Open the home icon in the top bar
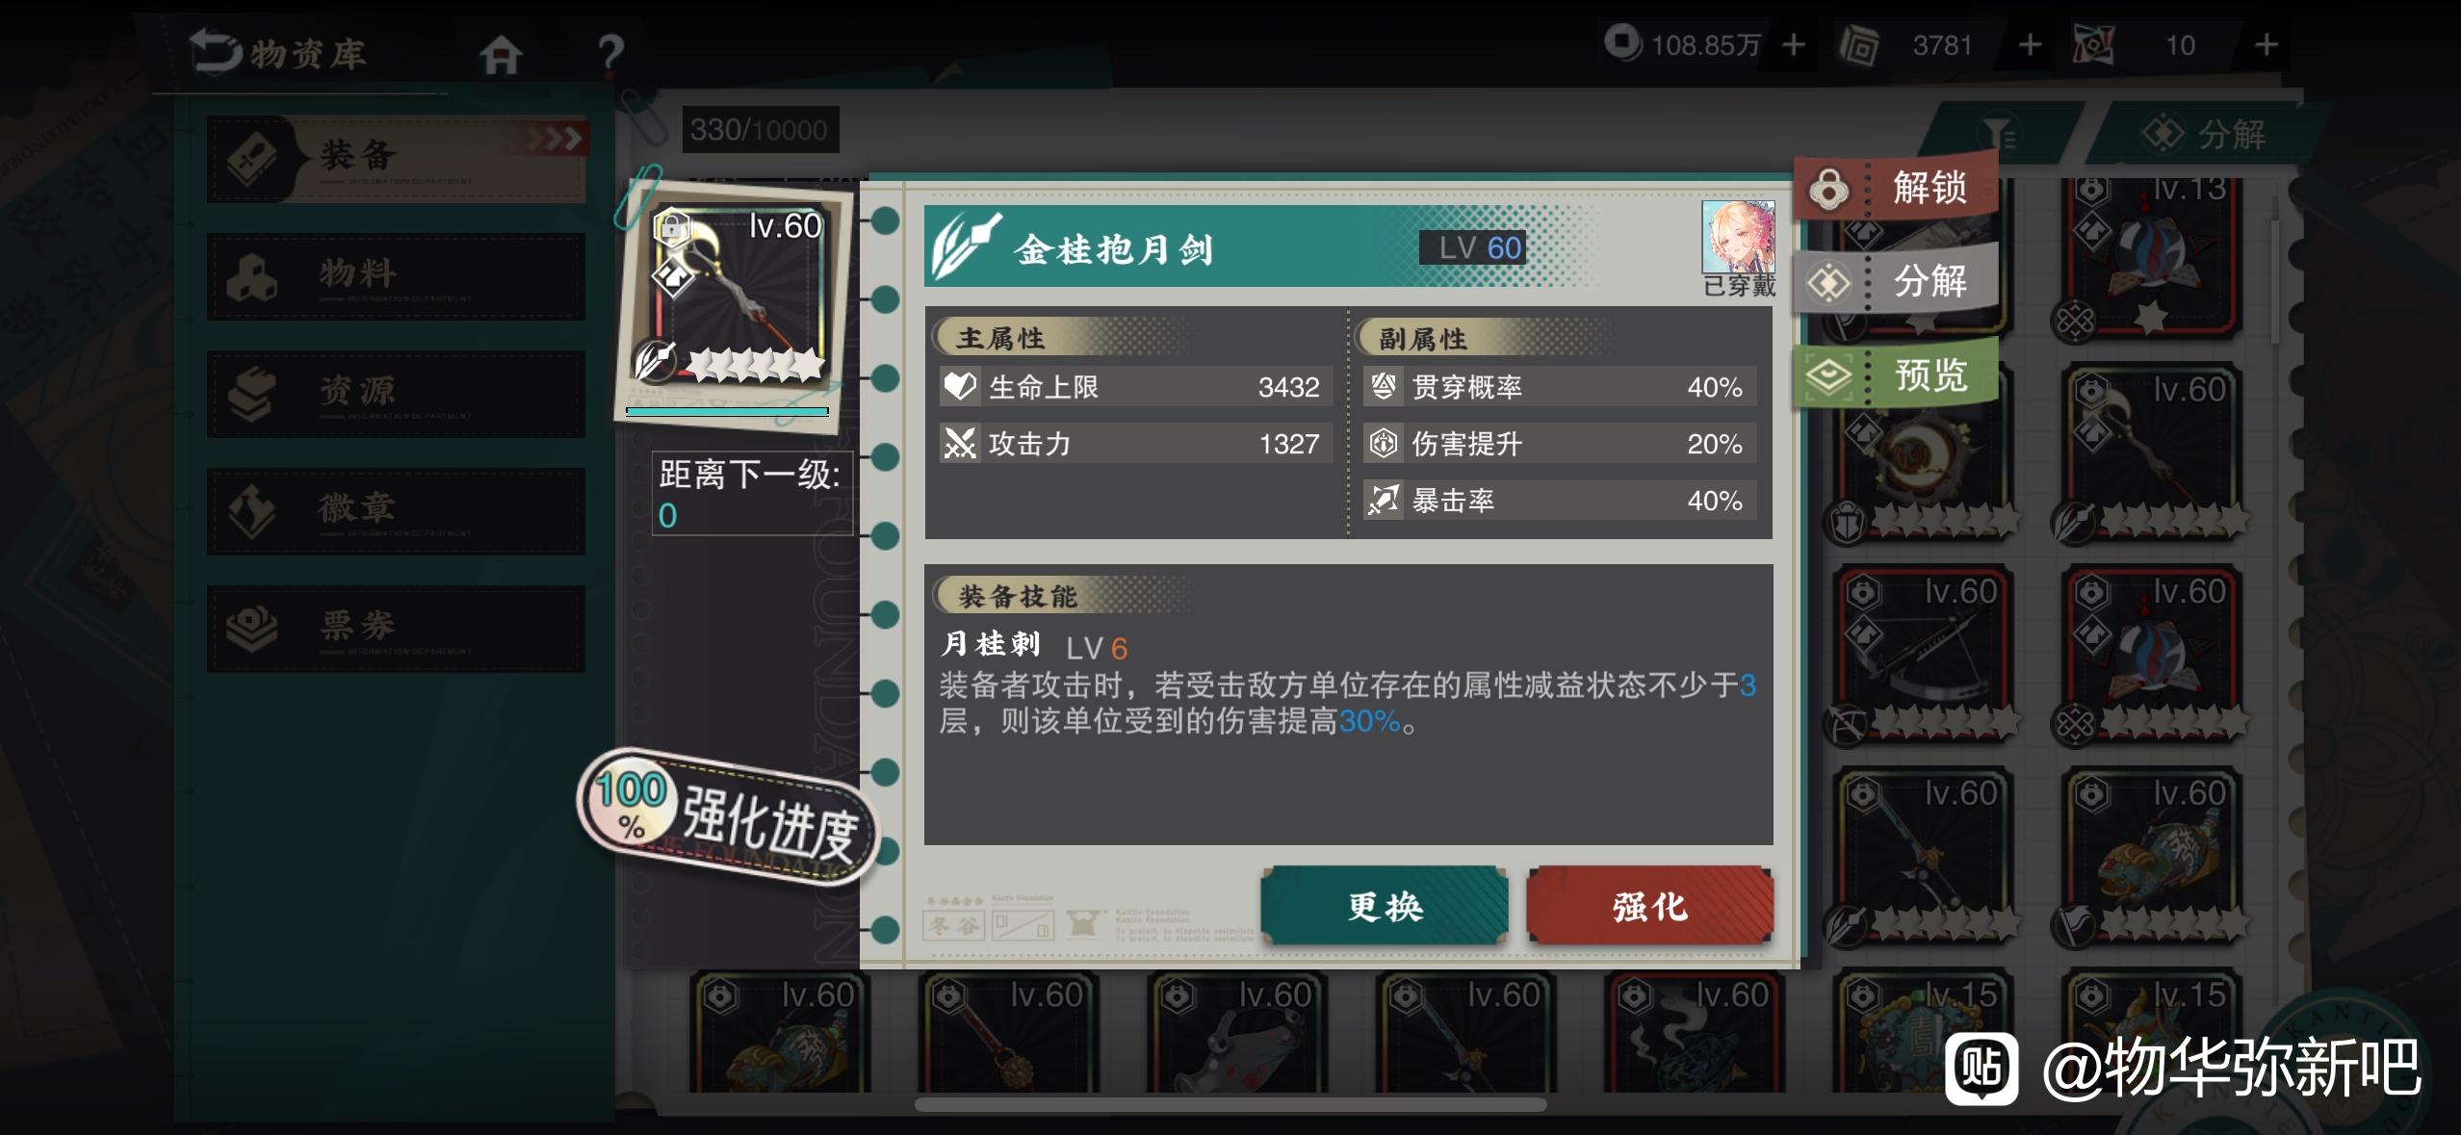 pyautogui.click(x=501, y=54)
